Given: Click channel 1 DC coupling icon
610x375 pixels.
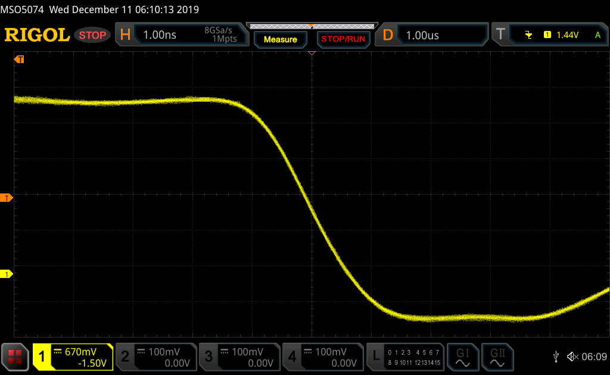Looking at the screenshot, I should tap(58, 351).
